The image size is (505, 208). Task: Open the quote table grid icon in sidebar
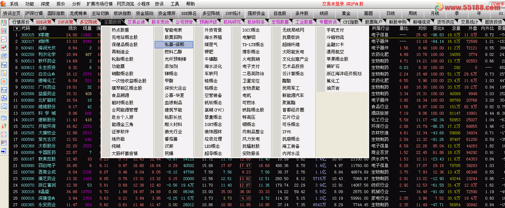click(x=4, y=31)
